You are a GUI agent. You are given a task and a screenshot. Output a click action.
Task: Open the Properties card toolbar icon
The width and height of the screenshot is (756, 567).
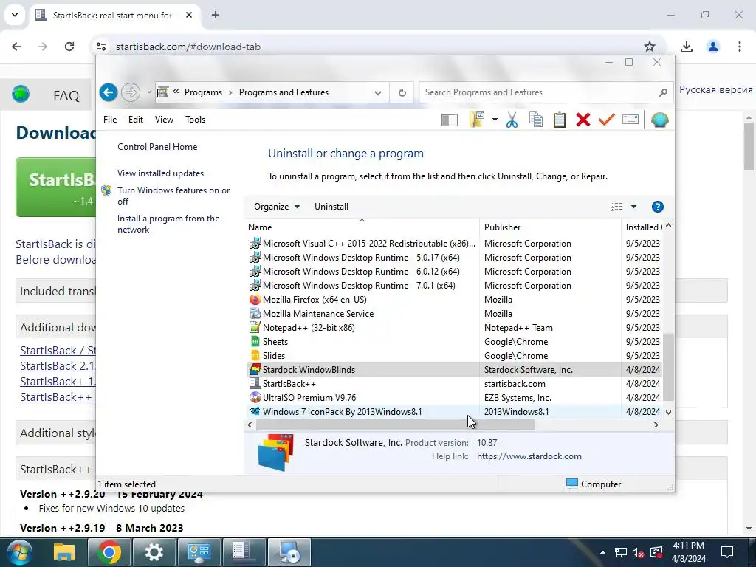630,119
